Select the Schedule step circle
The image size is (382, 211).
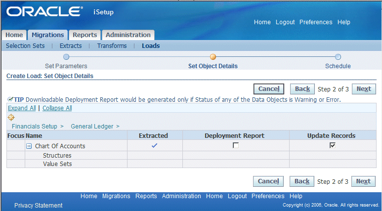click(338, 57)
